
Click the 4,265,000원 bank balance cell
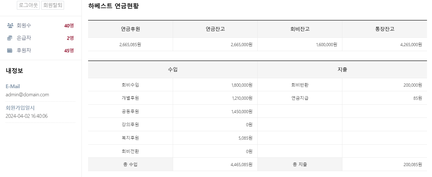coord(411,45)
